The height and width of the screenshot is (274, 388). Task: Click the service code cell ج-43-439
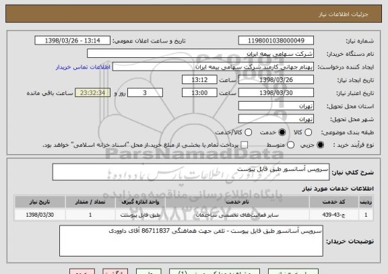[x=334, y=215]
